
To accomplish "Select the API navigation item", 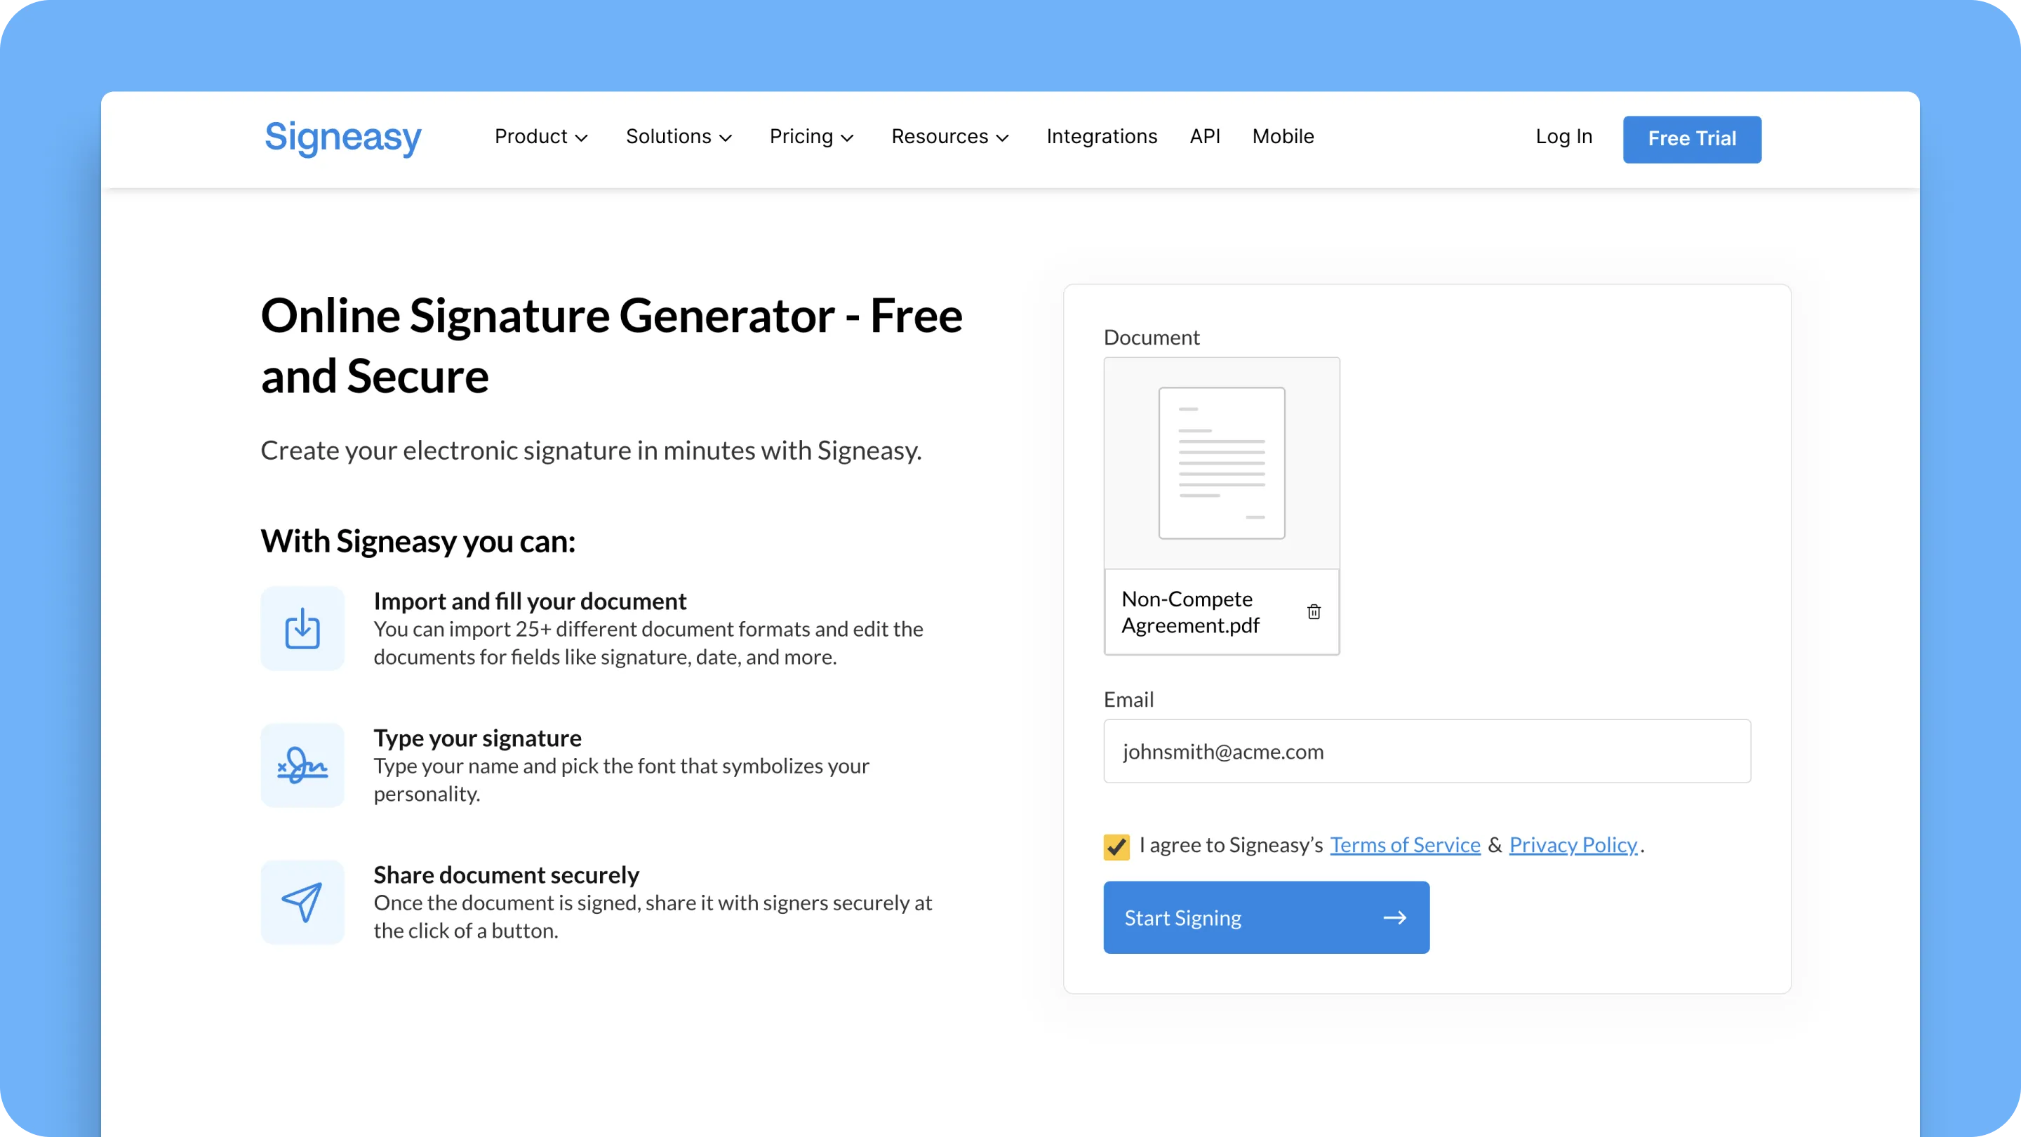I will [x=1205, y=137].
